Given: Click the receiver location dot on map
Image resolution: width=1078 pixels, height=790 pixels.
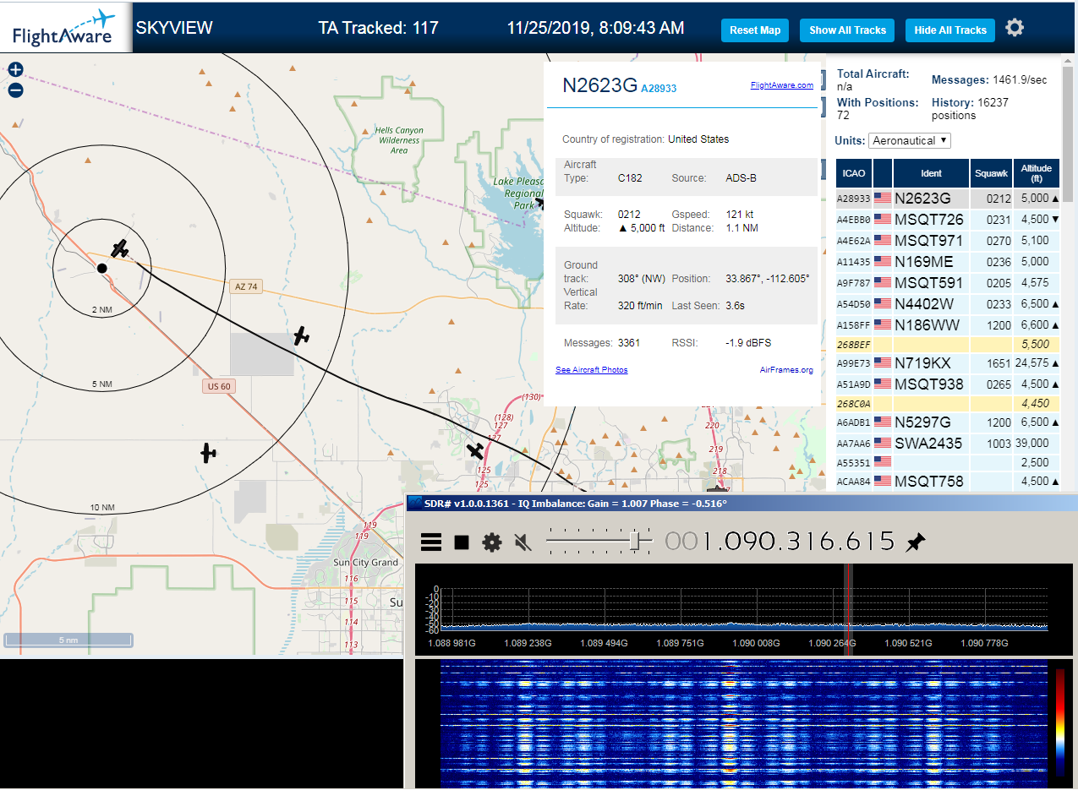Looking at the screenshot, I should 101,268.
